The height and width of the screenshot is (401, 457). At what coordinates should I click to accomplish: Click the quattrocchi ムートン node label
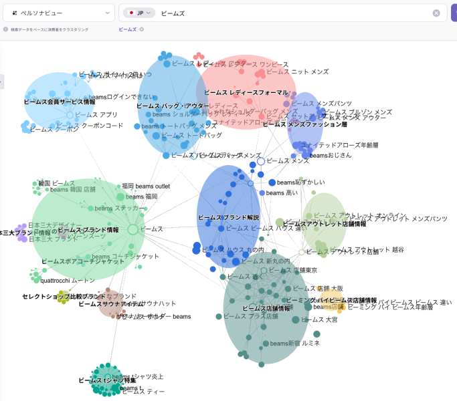point(68,281)
